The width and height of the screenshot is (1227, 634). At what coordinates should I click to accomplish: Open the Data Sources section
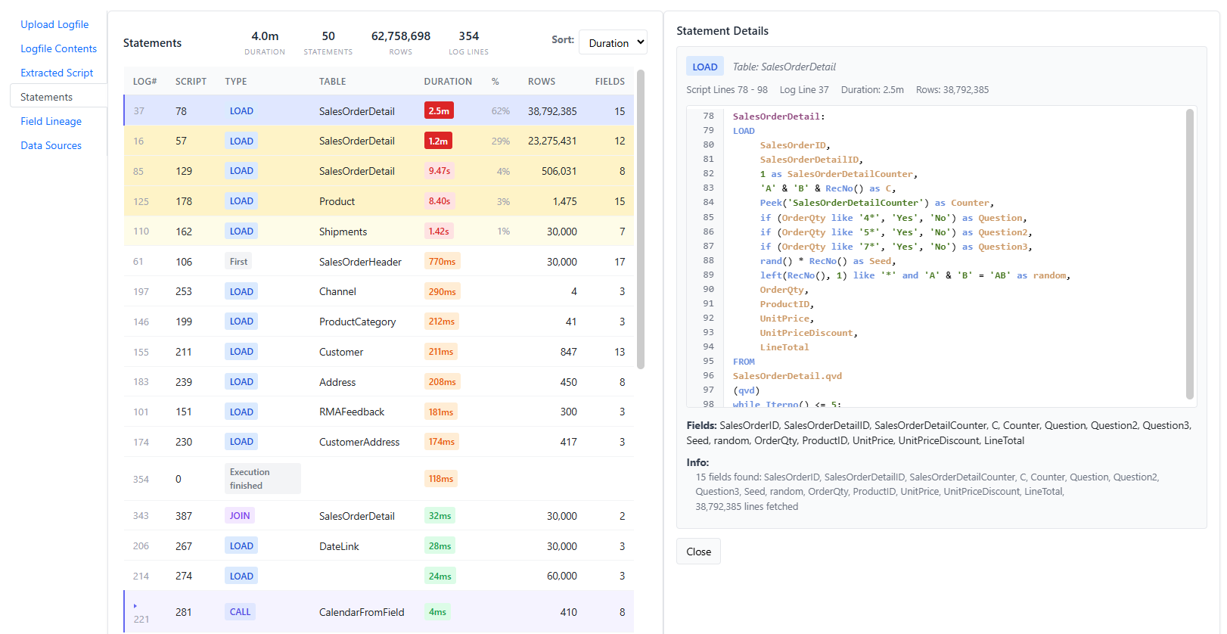click(x=51, y=145)
